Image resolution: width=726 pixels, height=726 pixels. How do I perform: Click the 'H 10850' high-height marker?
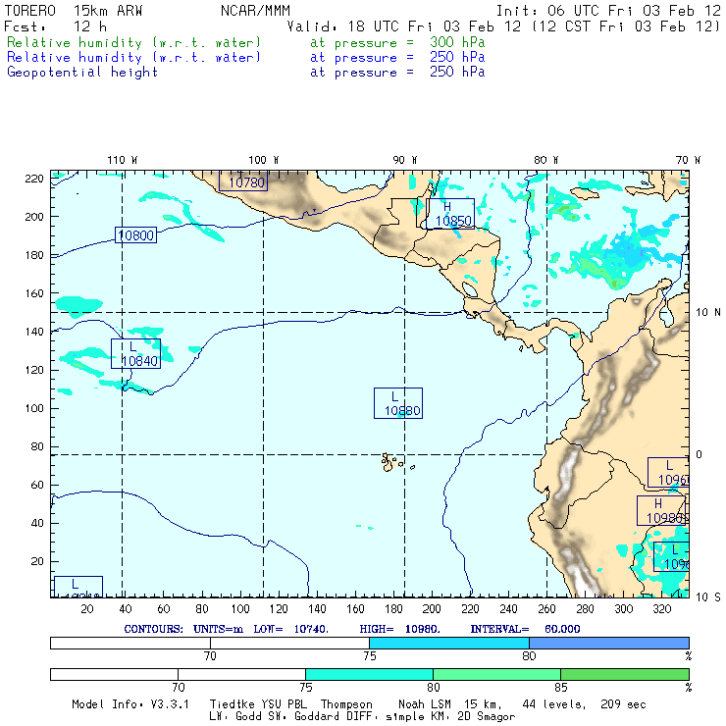point(450,214)
